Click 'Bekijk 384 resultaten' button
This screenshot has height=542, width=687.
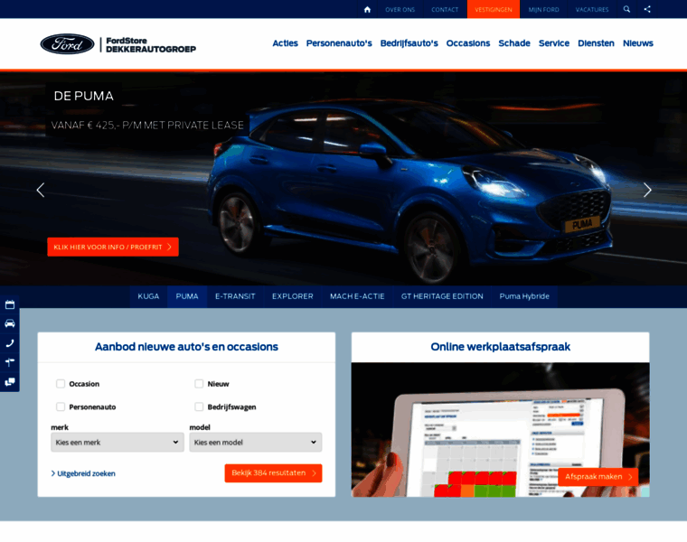click(273, 473)
